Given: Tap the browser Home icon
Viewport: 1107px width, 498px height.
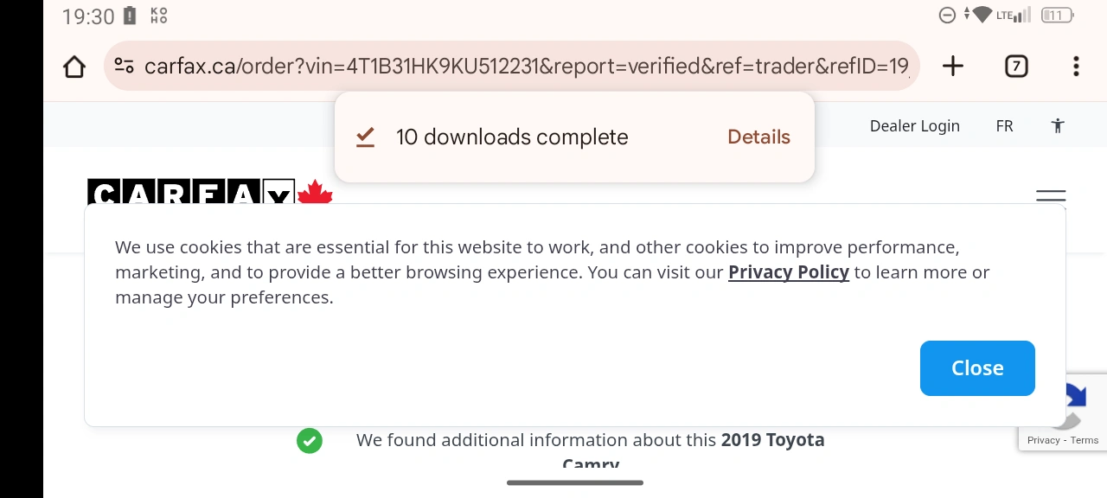Looking at the screenshot, I should [x=74, y=67].
